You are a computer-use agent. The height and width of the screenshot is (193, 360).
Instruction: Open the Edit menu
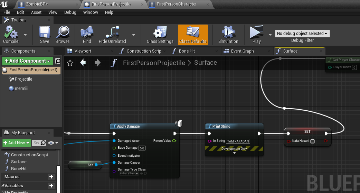pyautogui.click(x=20, y=12)
